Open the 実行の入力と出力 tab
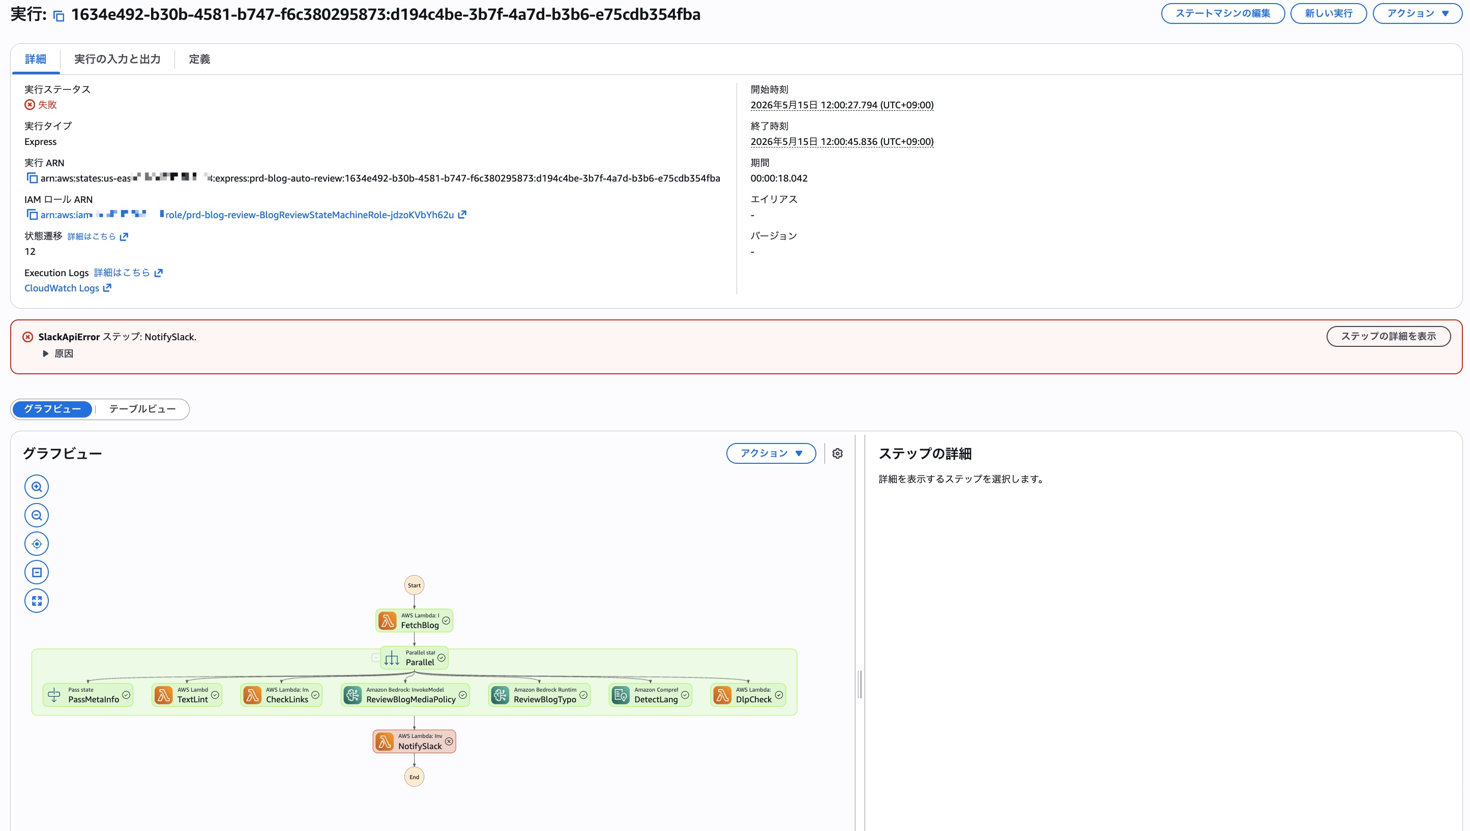This screenshot has height=831, width=1470. (117, 59)
